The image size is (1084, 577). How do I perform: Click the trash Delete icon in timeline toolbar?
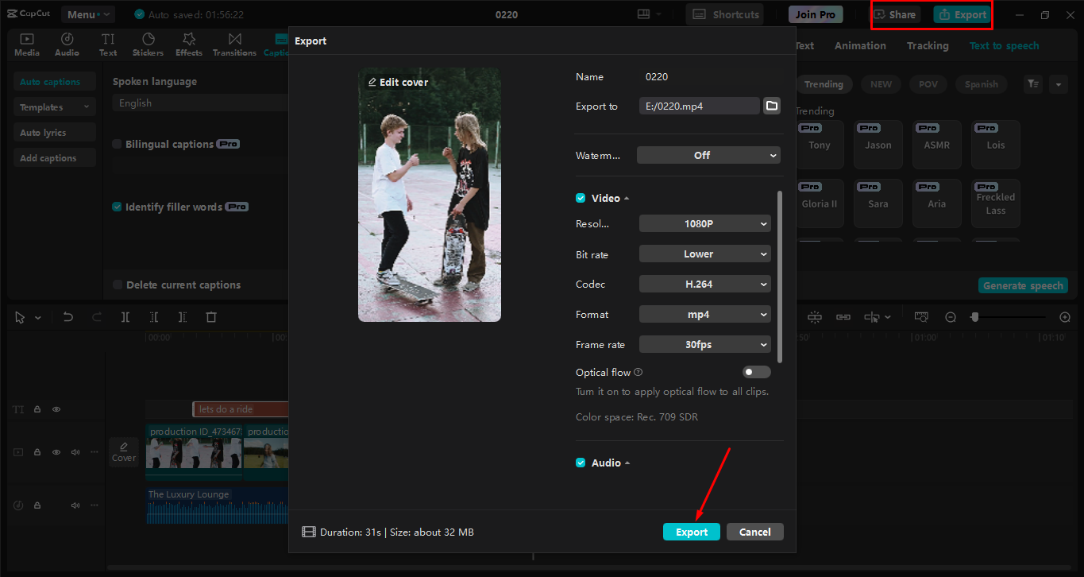211,317
